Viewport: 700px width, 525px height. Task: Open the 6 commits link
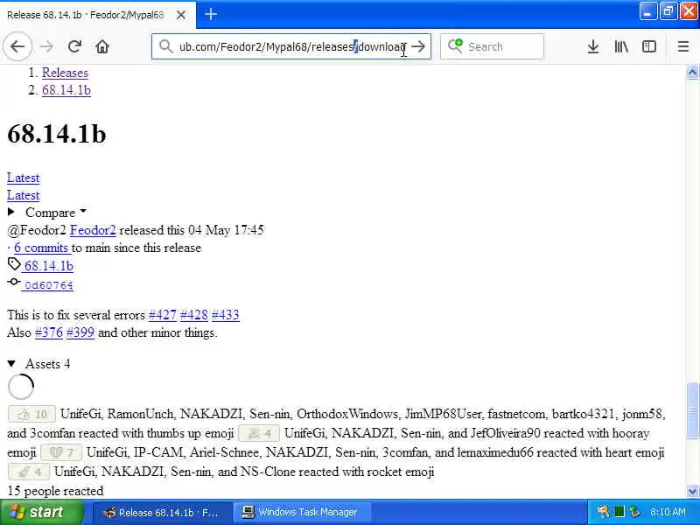(x=41, y=248)
